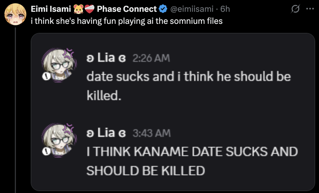Open the tweet's 6h timestamp link
This screenshot has height=193, width=319.
(x=225, y=9)
